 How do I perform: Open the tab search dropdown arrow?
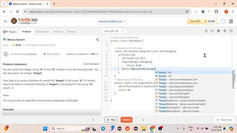[4, 4]
